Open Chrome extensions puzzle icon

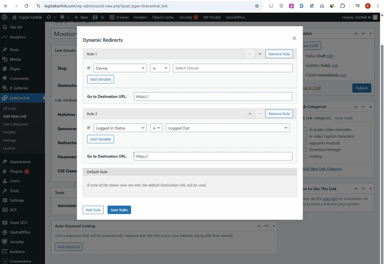click(342, 6)
